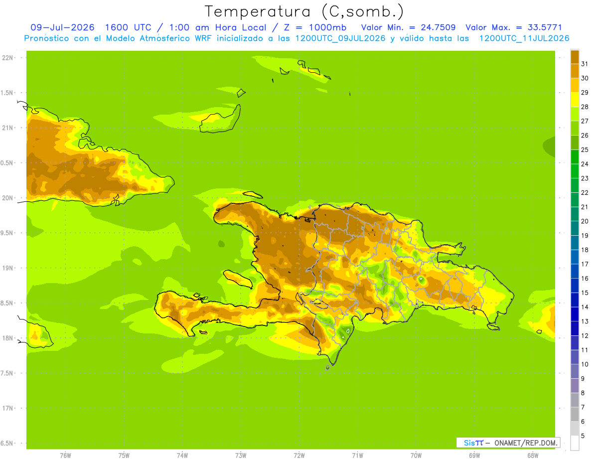Select legend swatch between 25 and 26
598x462 pixels.
tap(575, 143)
